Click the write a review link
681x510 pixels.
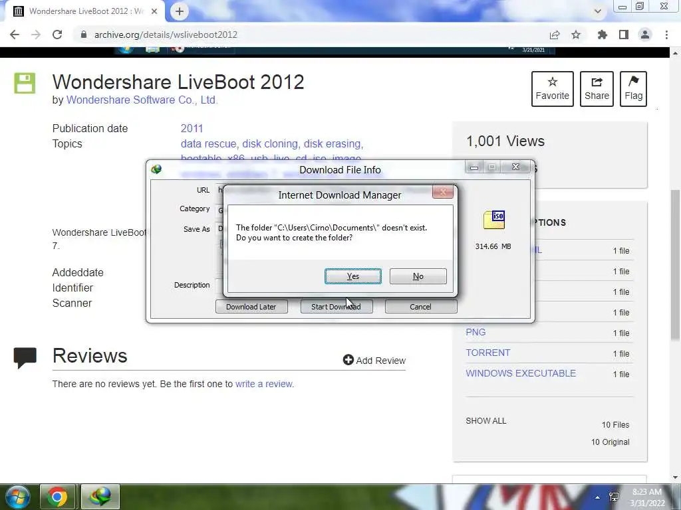point(264,384)
